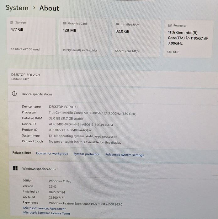This screenshot has width=218, height=219.
Task: Click the Installed on label
Action: pyautogui.click(x=31, y=191)
